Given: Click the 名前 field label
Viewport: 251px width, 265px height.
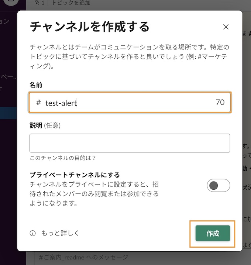Looking at the screenshot, I should click(36, 85).
